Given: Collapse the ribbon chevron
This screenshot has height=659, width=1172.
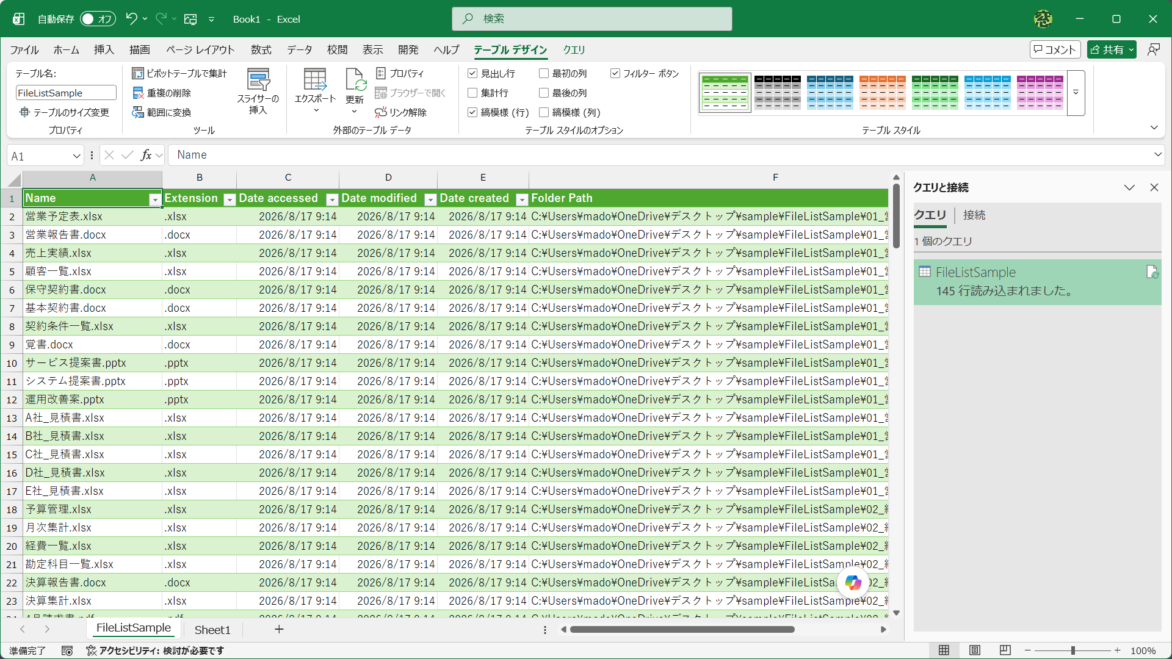Looking at the screenshot, I should [1154, 128].
